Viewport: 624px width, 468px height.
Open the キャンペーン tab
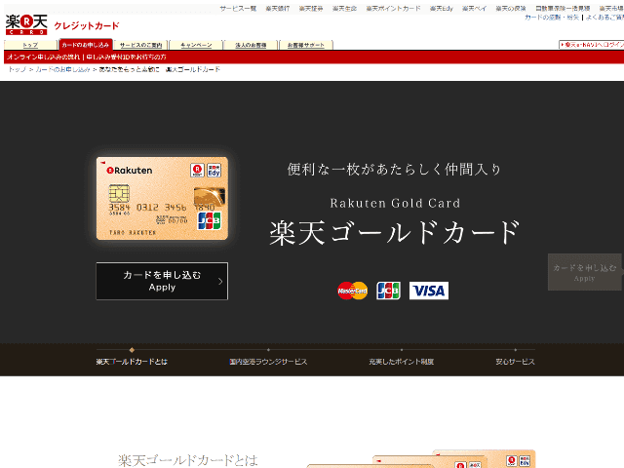click(x=196, y=45)
